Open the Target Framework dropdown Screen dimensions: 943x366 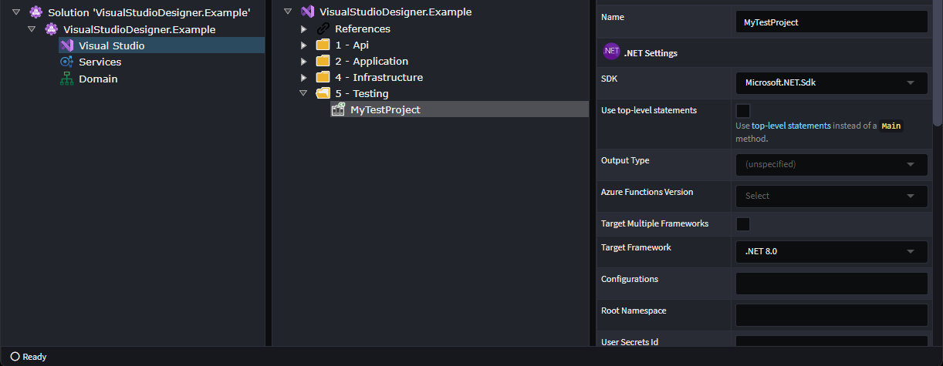pos(832,251)
